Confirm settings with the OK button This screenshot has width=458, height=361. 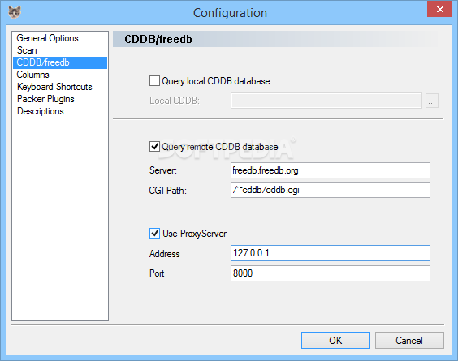click(335, 340)
